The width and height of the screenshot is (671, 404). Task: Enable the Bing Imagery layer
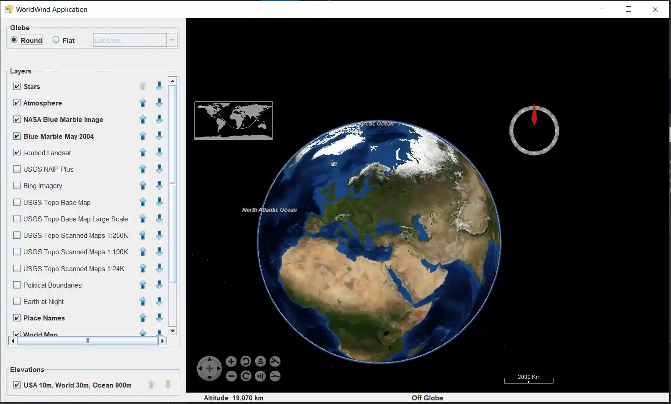[17, 186]
